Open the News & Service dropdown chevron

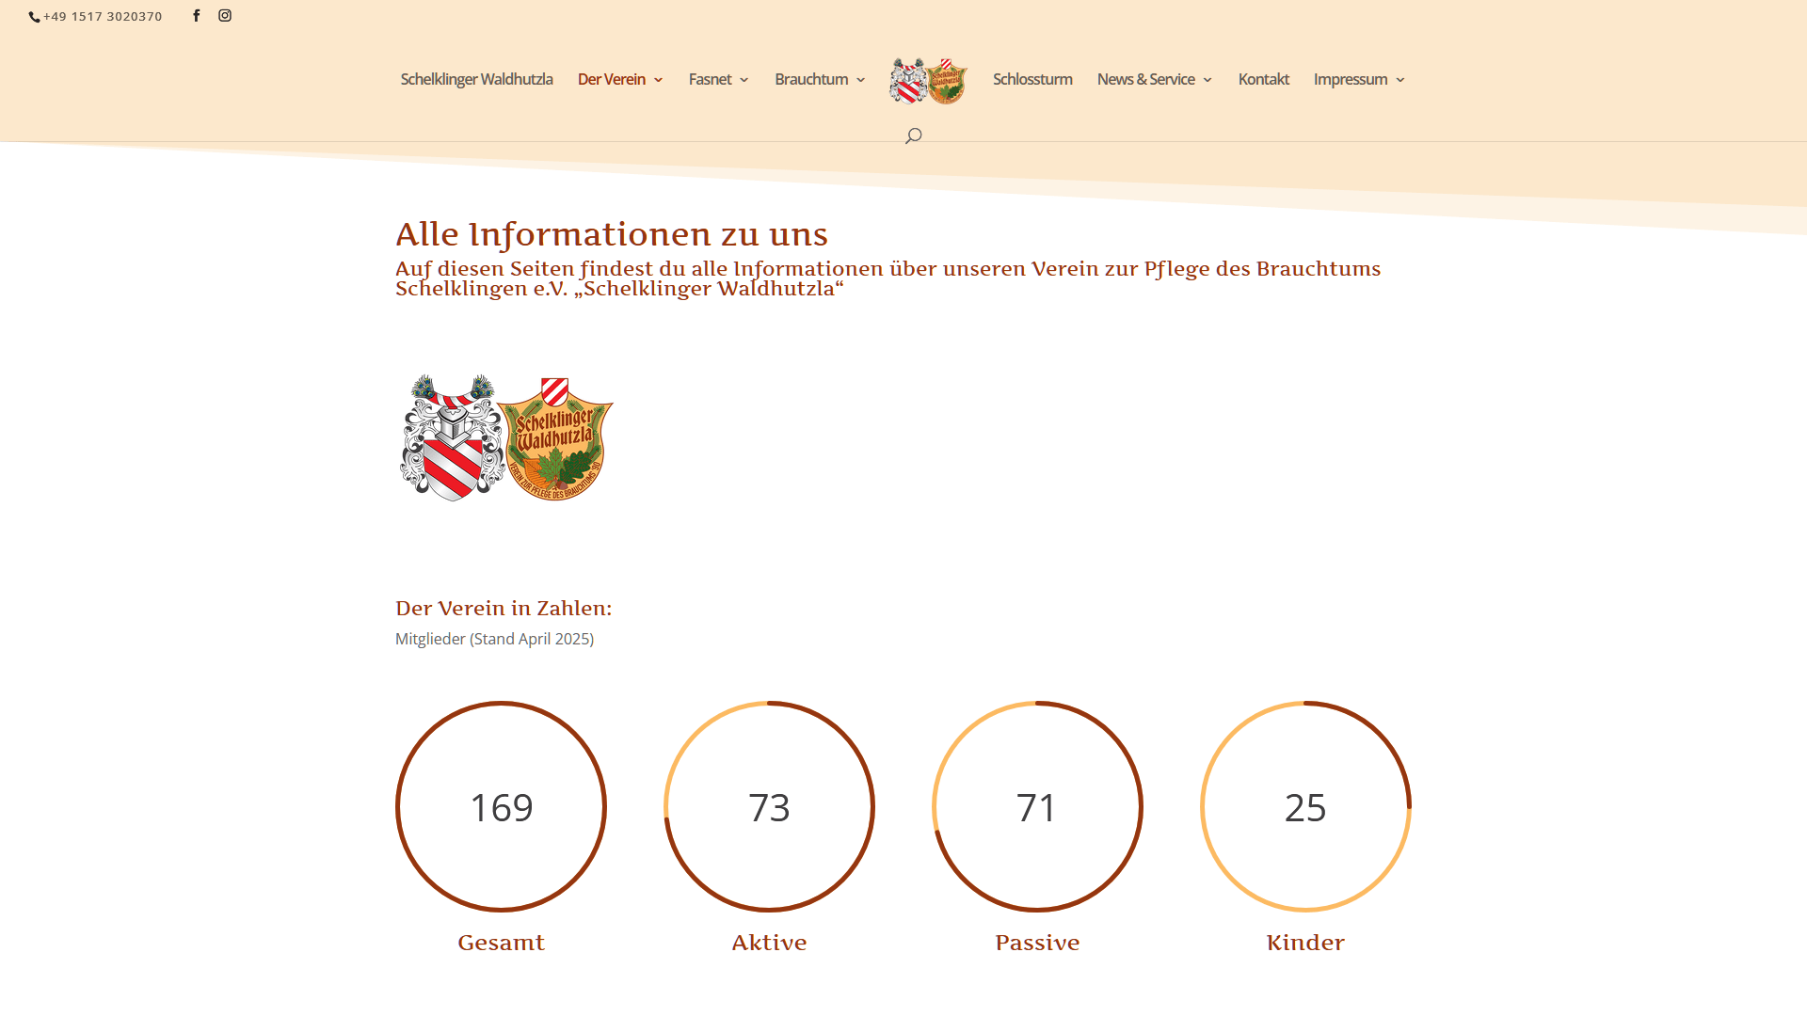click(1207, 80)
